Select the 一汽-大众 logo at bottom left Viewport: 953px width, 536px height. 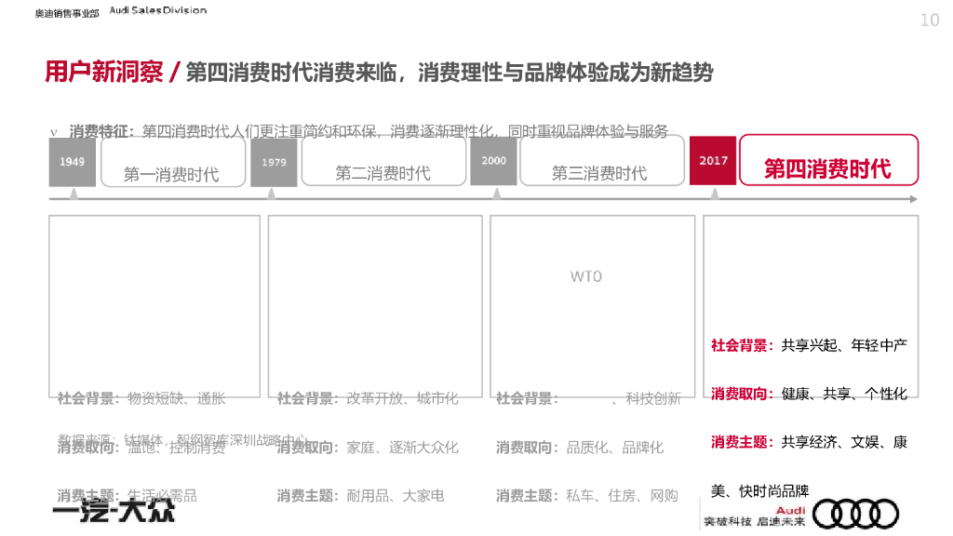pos(110,512)
